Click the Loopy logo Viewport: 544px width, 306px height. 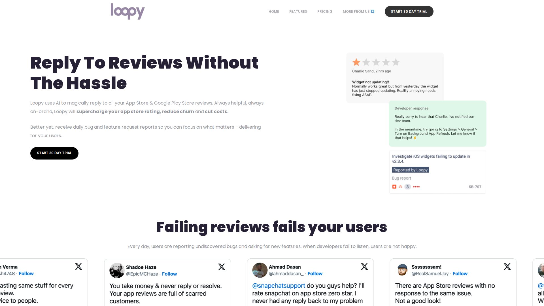(127, 11)
